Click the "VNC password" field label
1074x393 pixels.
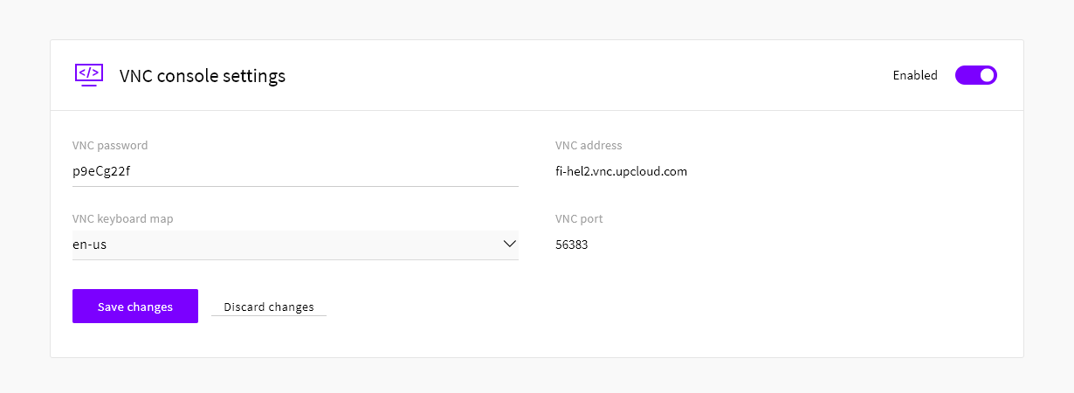[110, 146]
